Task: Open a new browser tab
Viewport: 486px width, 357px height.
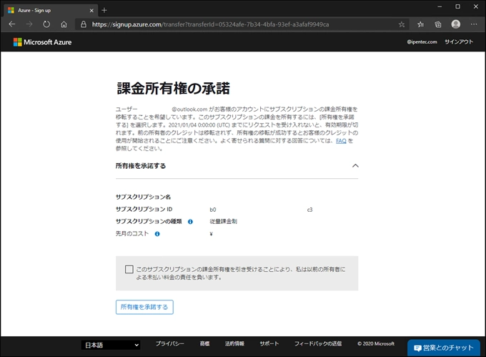Action: click(x=104, y=10)
